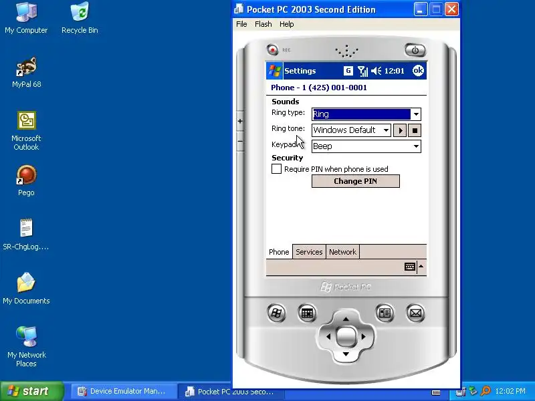Switch to the Services tab
This screenshot has width=535, height=401.
coord(309,252)
